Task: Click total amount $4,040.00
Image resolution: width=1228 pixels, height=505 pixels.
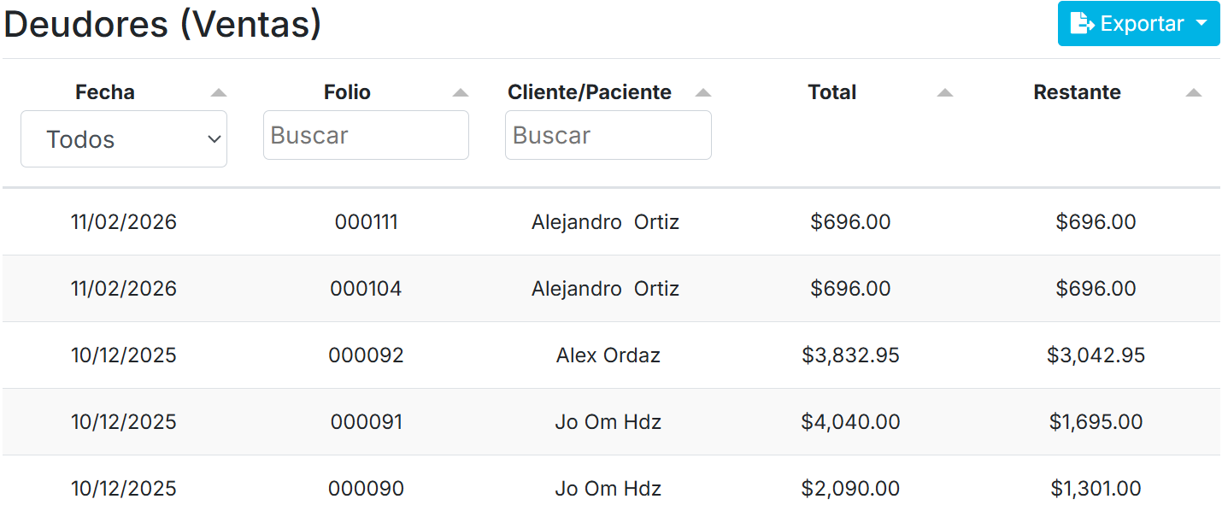Action: pyautogui.click(x=850, y=422)
